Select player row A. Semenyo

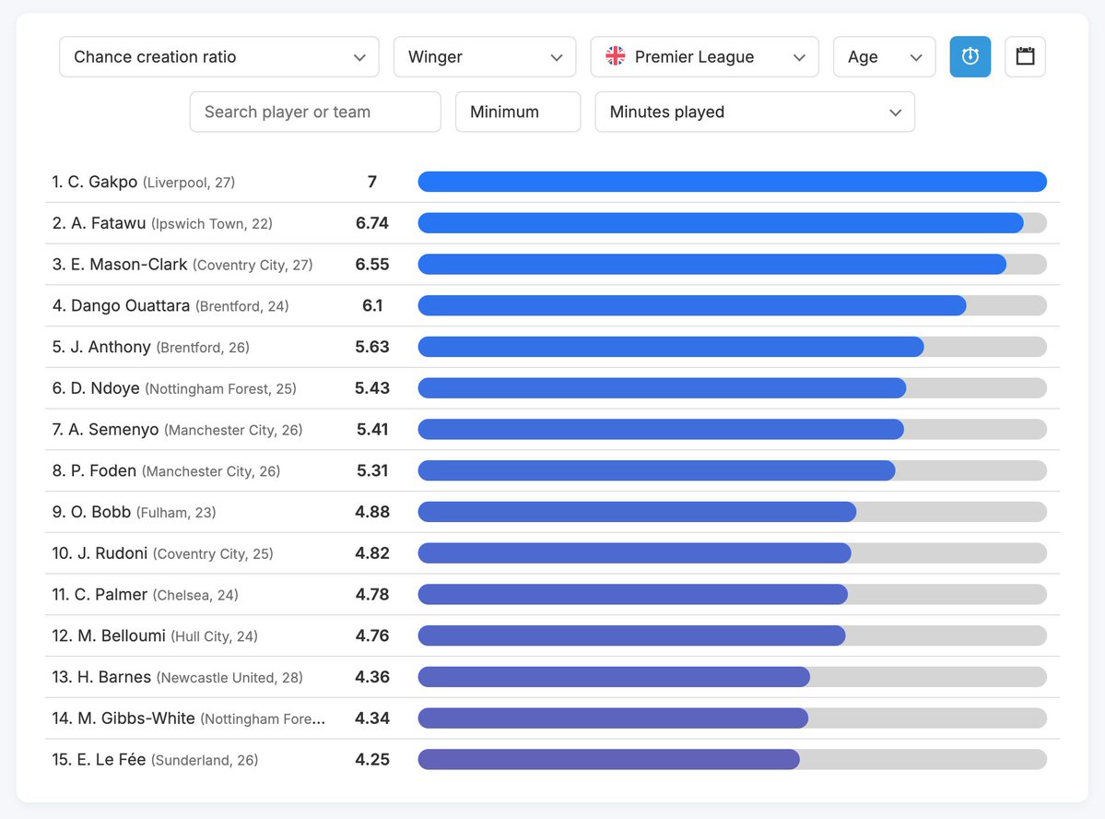[553, 430]
